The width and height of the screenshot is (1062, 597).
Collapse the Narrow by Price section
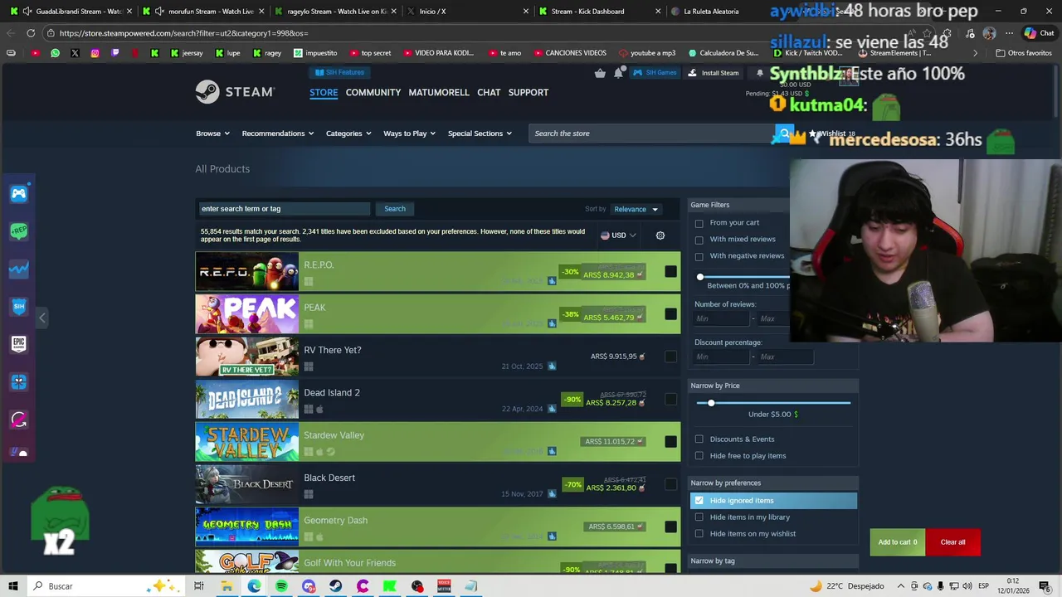coord(773,386)
